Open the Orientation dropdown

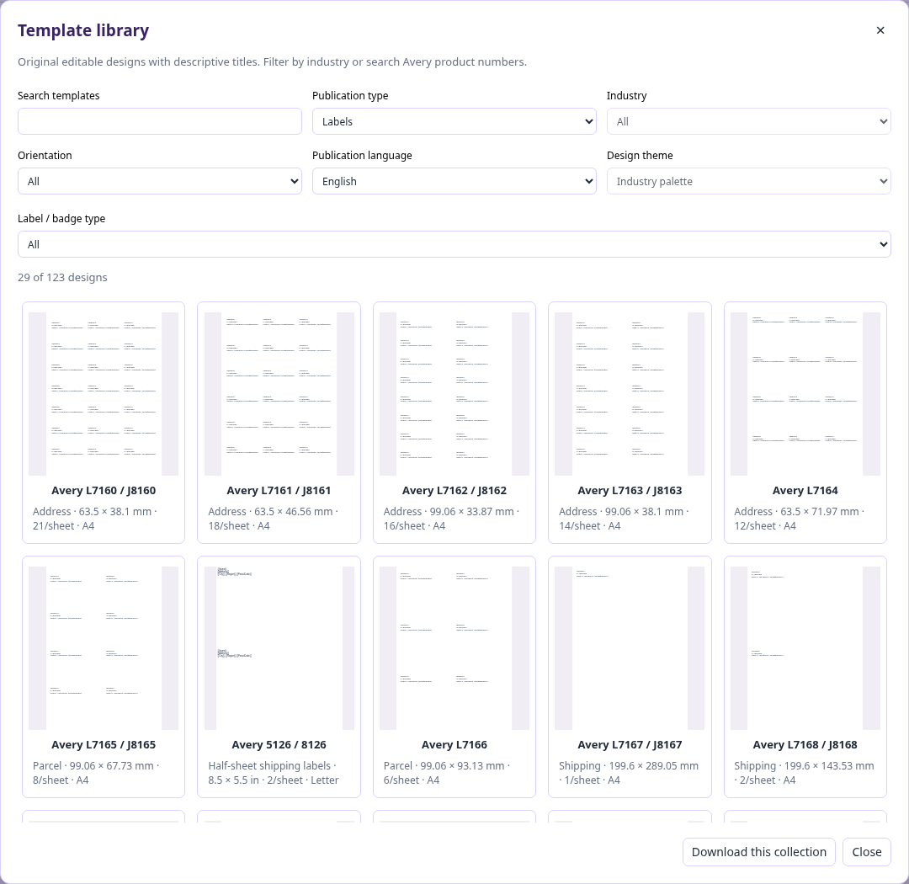[x=159, y=181]
